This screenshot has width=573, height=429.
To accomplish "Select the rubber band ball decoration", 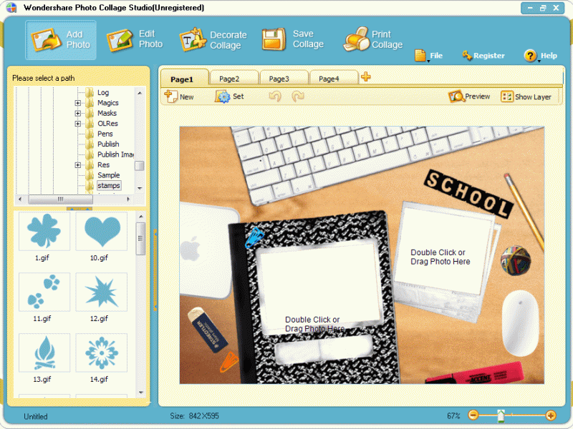I will click(515, 260).
